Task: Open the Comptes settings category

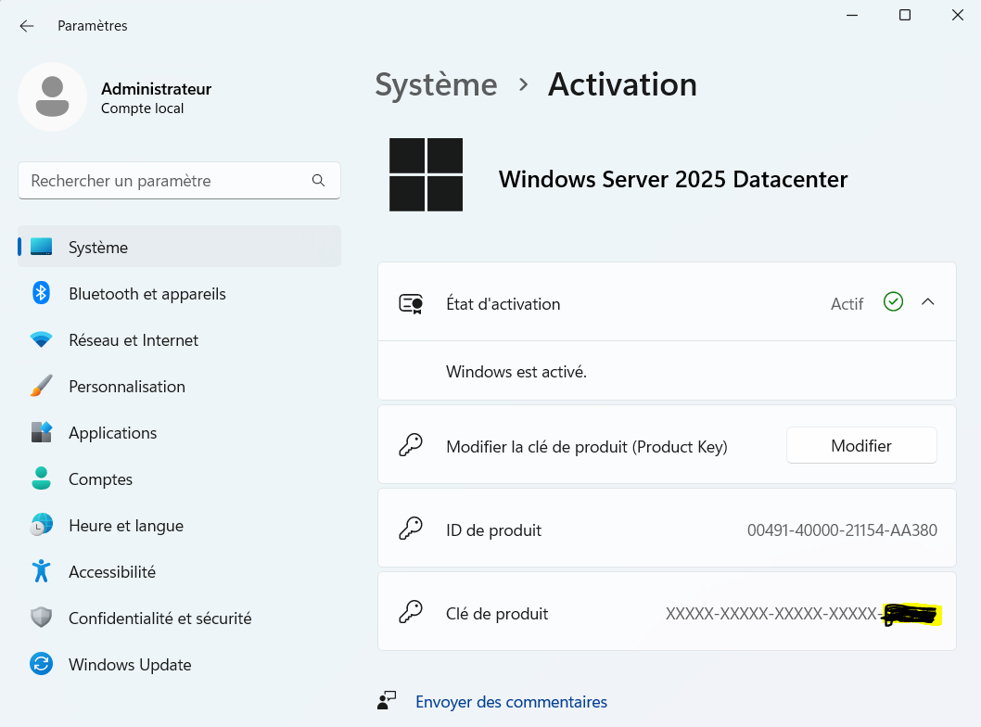Action: (100, 479)
